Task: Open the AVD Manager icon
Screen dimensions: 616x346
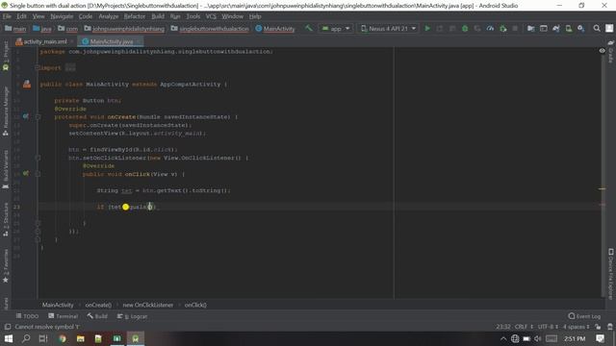Action: (569, 29)
